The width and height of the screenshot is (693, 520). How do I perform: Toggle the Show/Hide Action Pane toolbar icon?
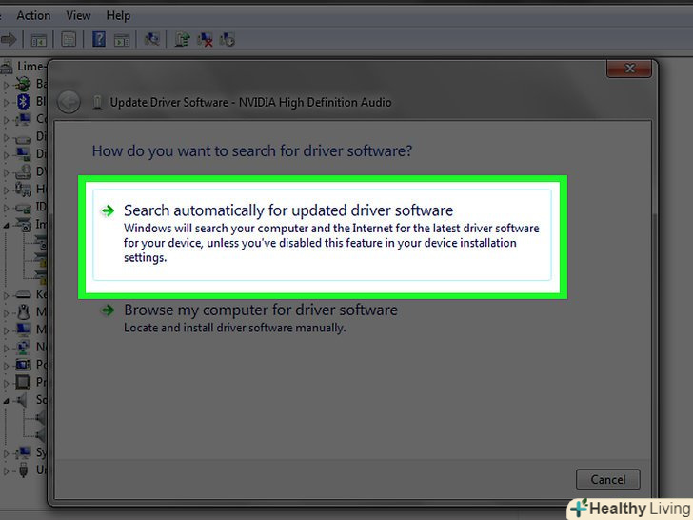[x=122, y=40]
